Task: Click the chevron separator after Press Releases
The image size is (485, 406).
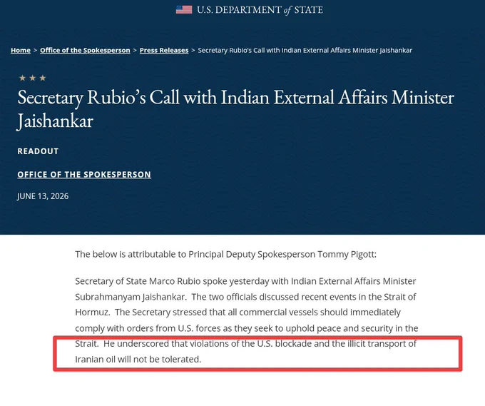Action: [193, 50]
